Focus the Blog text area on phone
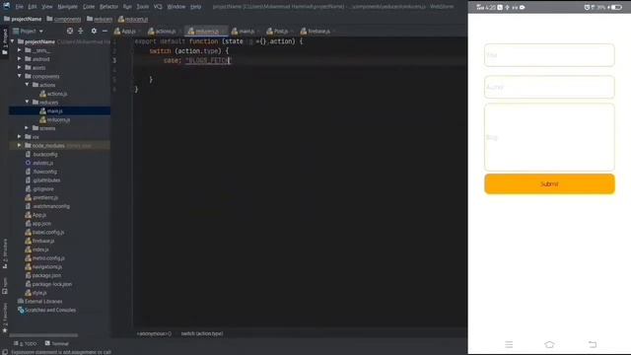Image resolution: width=631 pixels, height=355 pixels. click(549, 137)
